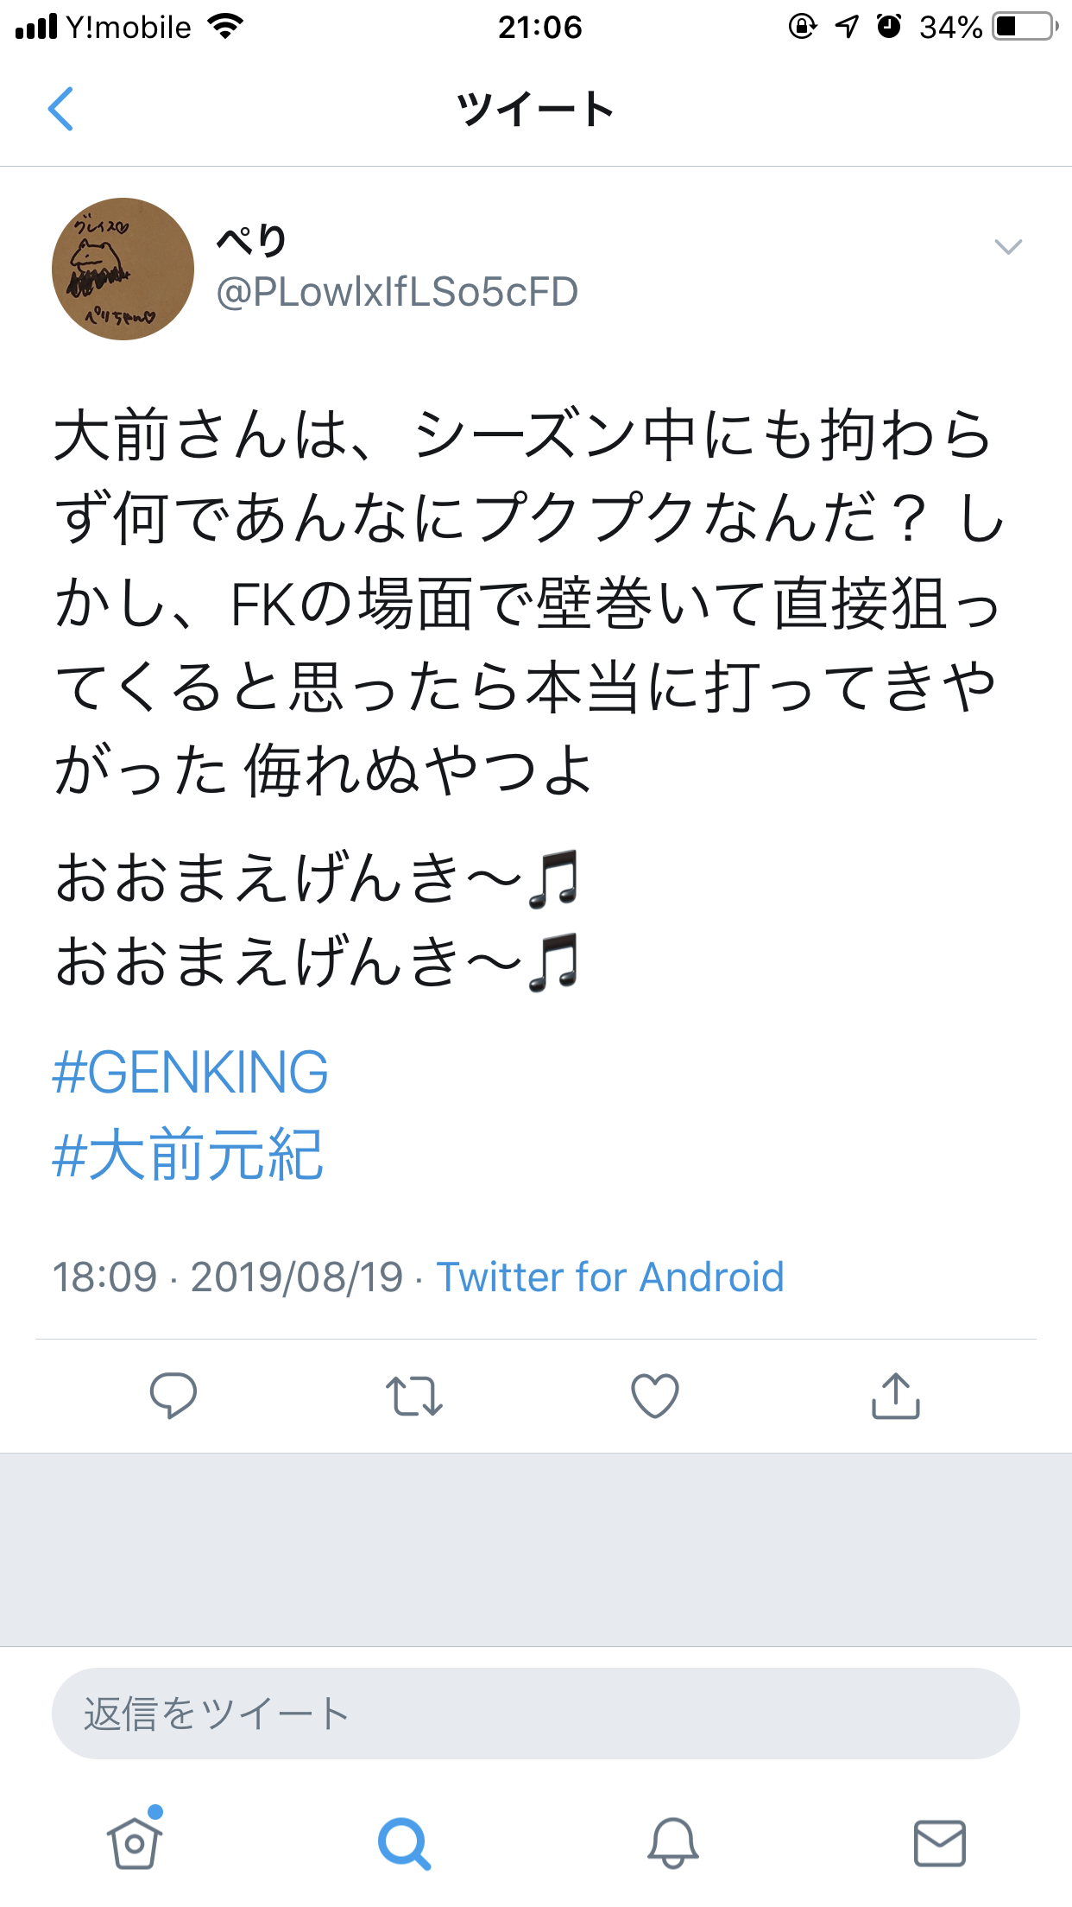The height and width of the screenshot is (1907, 1072).
Task: Expand the tweet options chevron
Action: 1008,247
